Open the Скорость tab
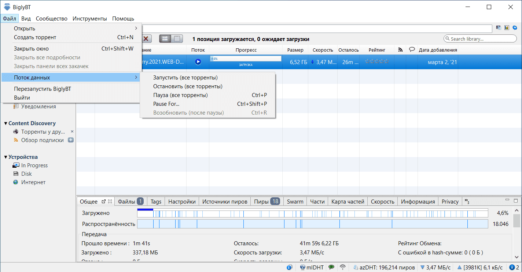522x272 pixels. click(x=382, y=201)
